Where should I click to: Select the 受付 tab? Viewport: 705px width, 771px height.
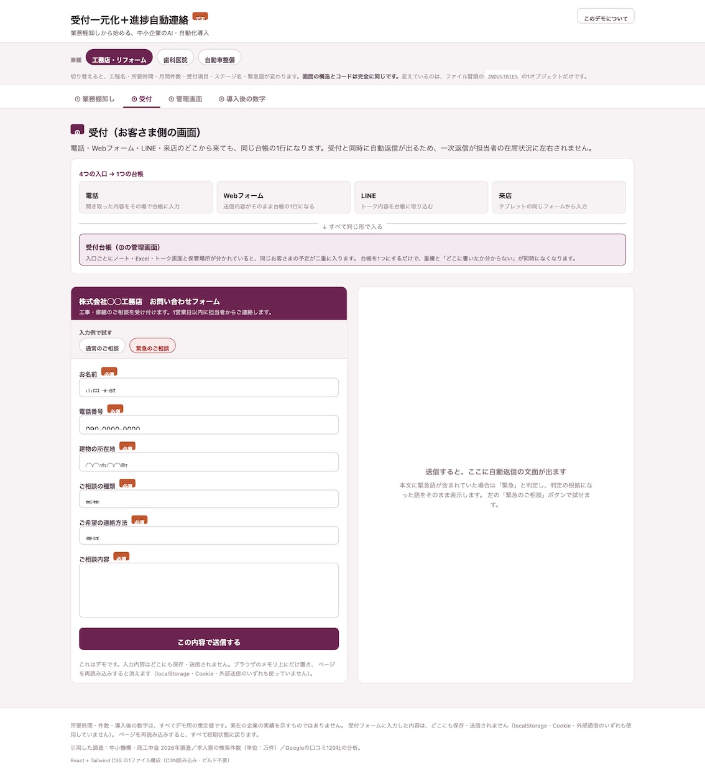point(142,99)
